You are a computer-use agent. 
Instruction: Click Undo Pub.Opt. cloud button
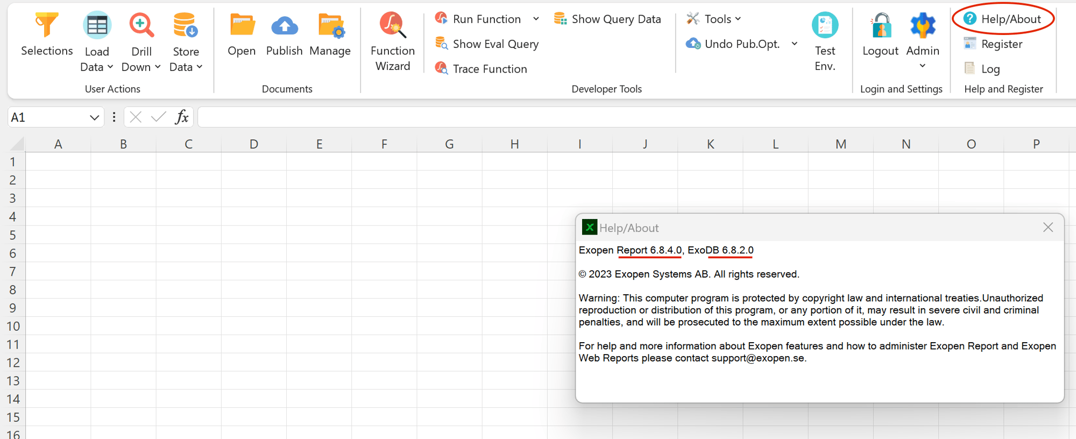(733, 44)
